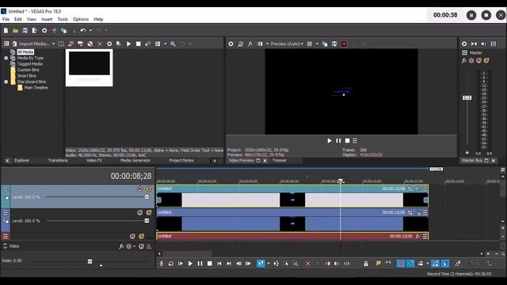Open project Properties gear in main toolbar
Image resolution: width=507 pixels, height=285 pixels.
(44, 30)
